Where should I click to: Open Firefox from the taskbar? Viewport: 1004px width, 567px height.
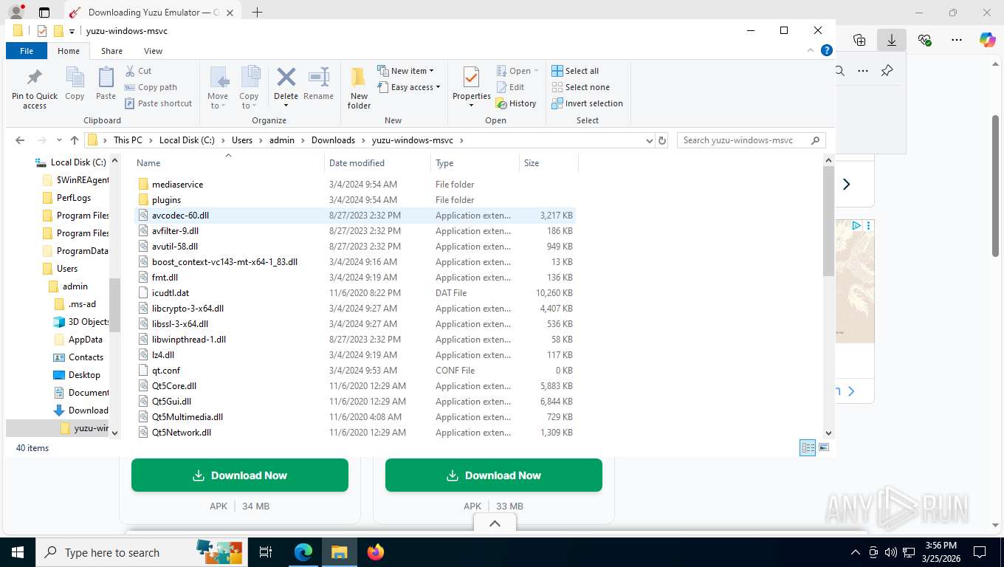pyautogui.click(x=376, y=551)
